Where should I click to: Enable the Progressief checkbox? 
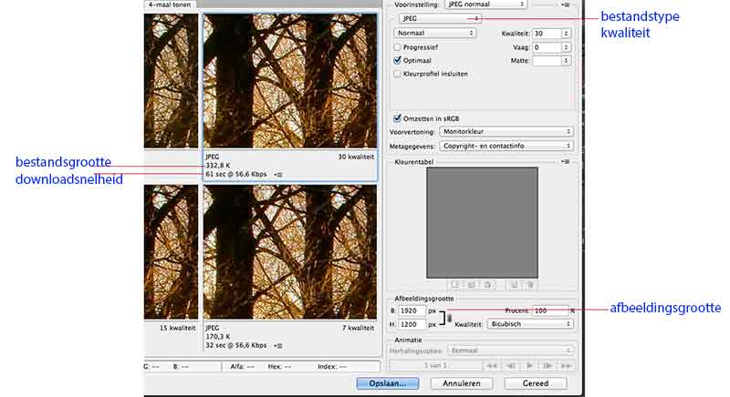[x=397, y=46]
